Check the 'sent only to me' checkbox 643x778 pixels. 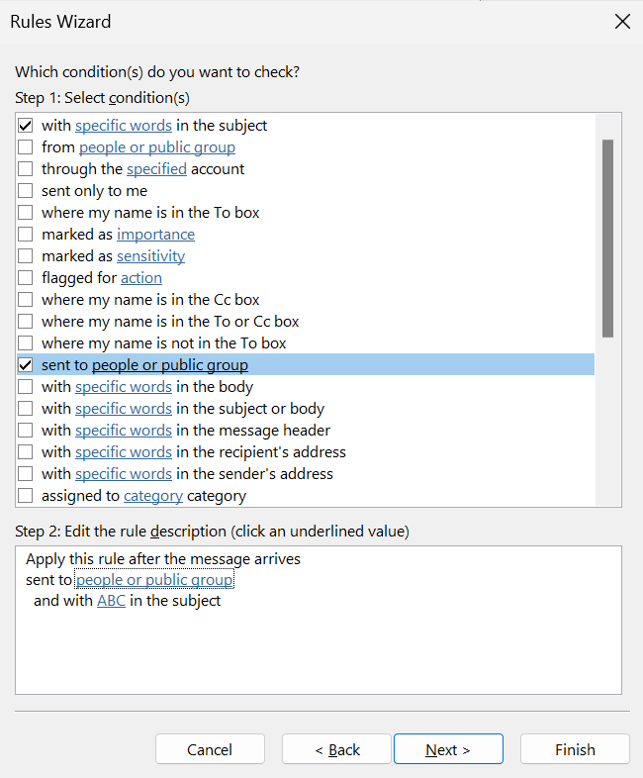click(26, 191)
